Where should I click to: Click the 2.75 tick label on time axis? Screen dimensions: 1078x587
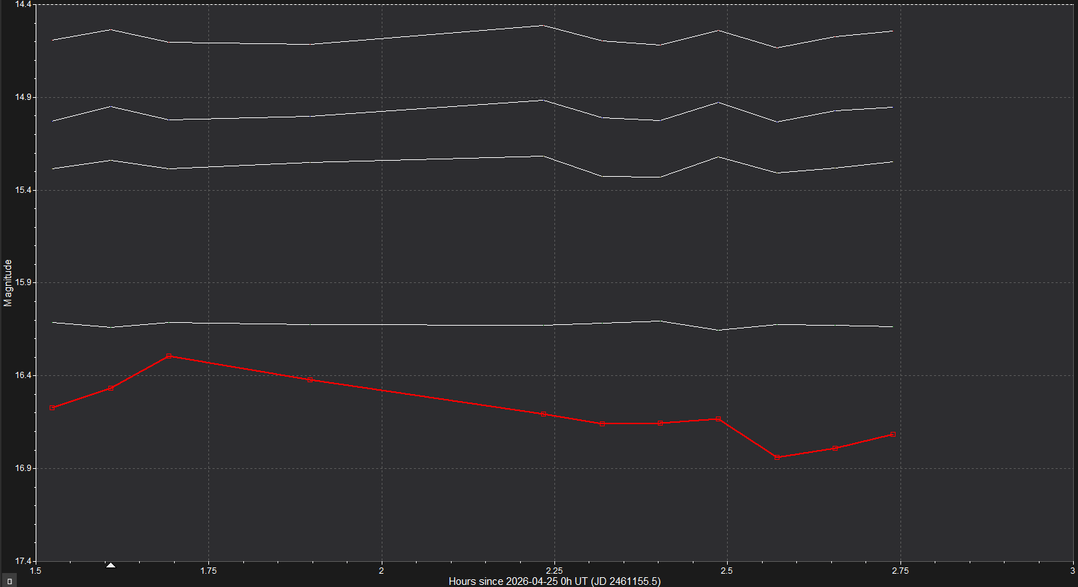(900, 571)
